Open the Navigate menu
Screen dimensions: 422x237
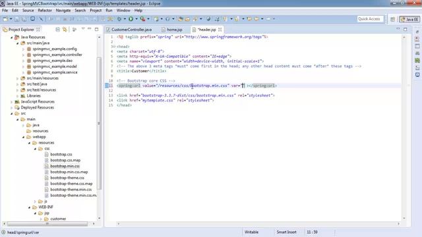click(63, 11)
